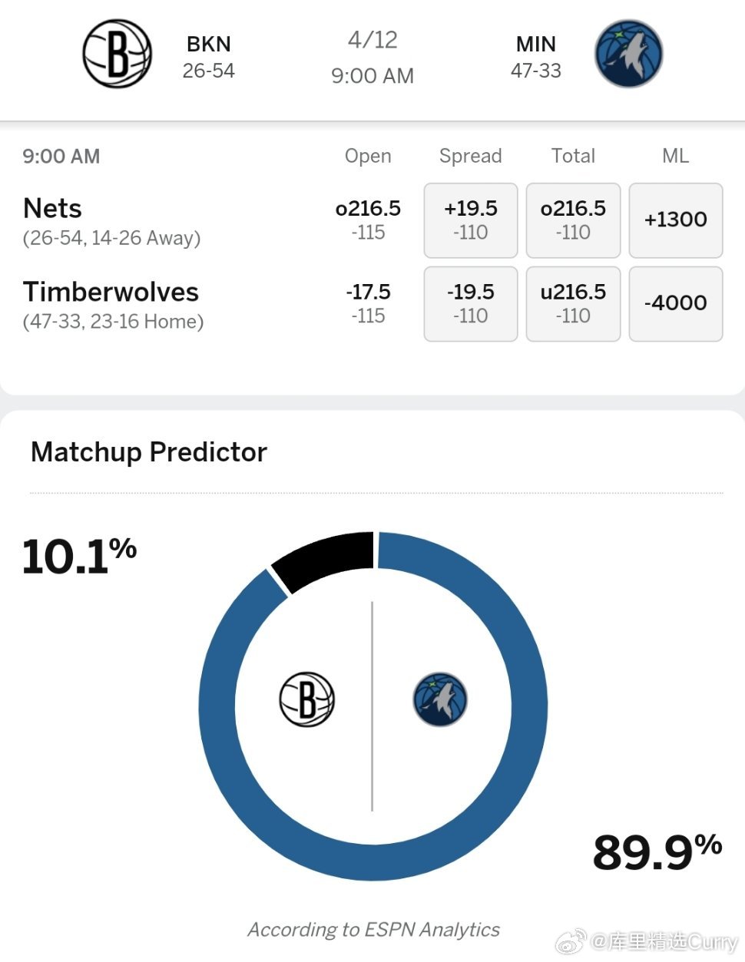Pick Timberwolves -19.5 spread bet
Screen dimensions: 745x962
[x=471, y=304]
